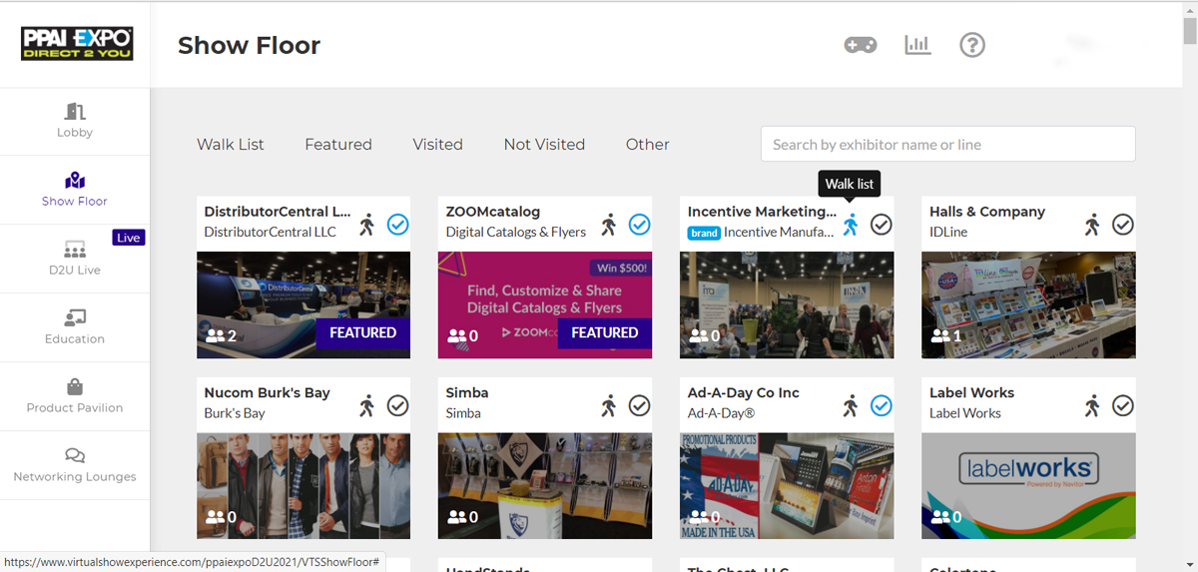Click the PPAI Expo logo
This screenshot has height=572, width=1198.
pos(77,44)
